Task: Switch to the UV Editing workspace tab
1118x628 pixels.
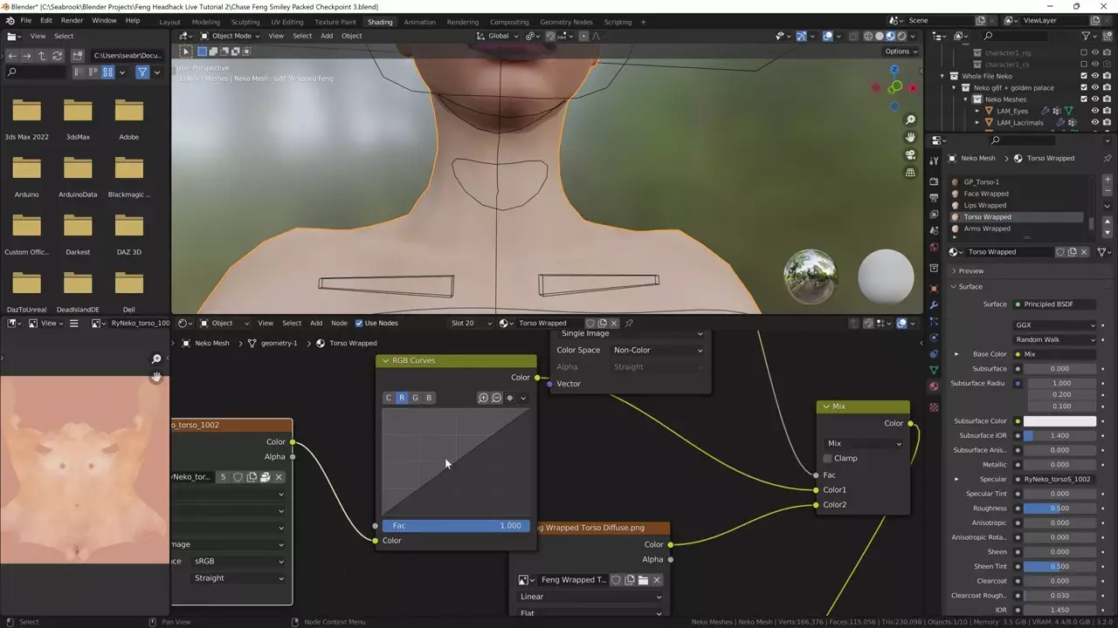Action: (x=286, y=22)
